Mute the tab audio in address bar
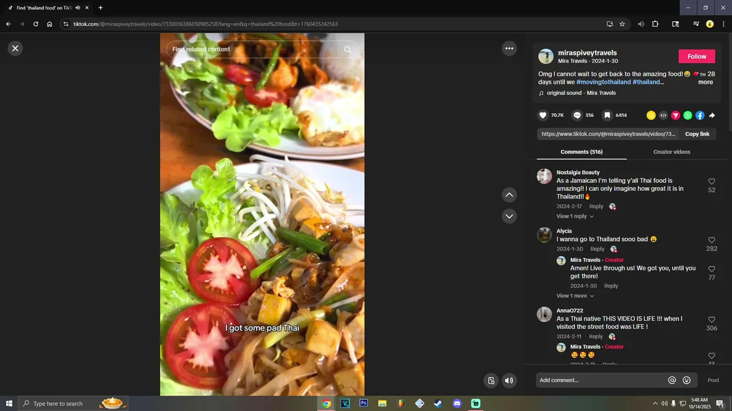Image resolution: width=732 pixels, height=411 pixels. coord(641,24)
